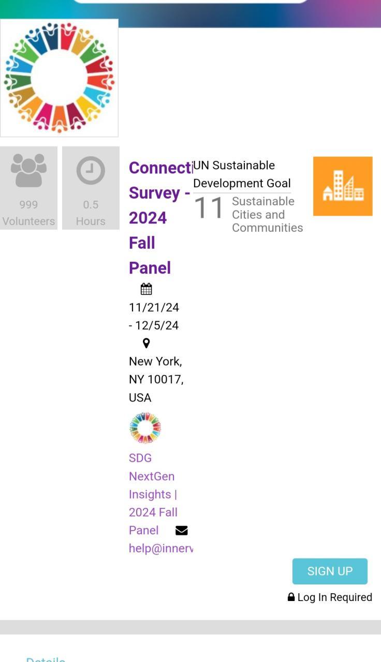This screenshot has height=662, width=381.
Task: Click the lock icon beside Log In Required
Action: 291,597
